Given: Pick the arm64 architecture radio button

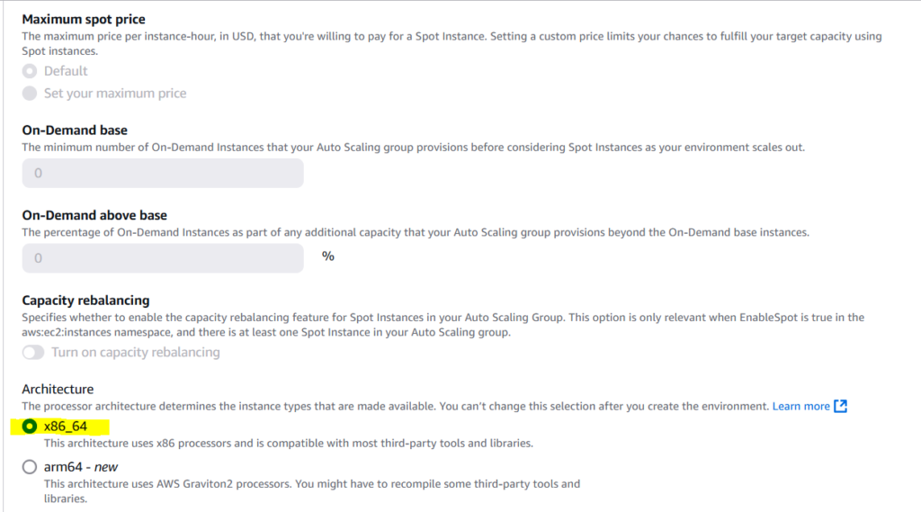Looking at the screenshot, I should [30, 467].
